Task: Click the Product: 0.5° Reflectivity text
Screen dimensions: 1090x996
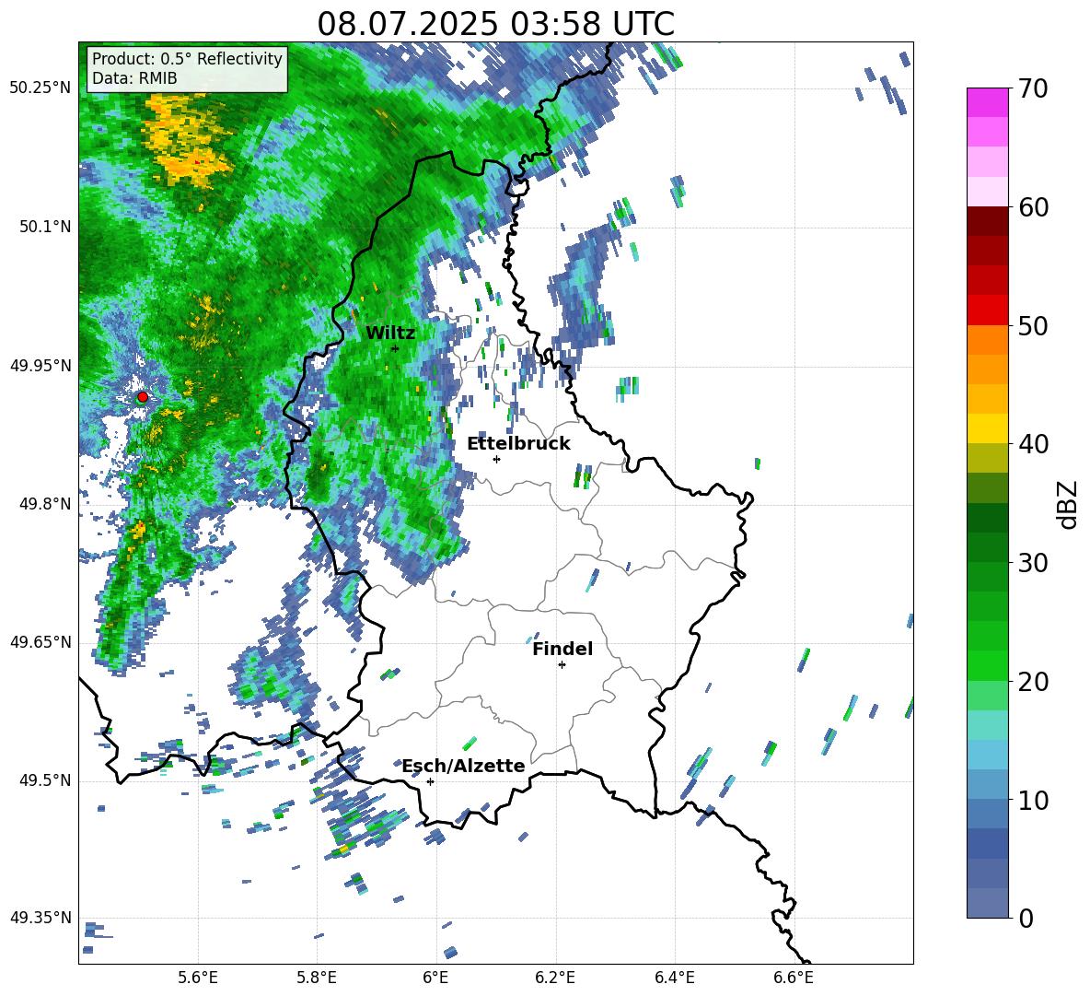Action: pos(187,58)
